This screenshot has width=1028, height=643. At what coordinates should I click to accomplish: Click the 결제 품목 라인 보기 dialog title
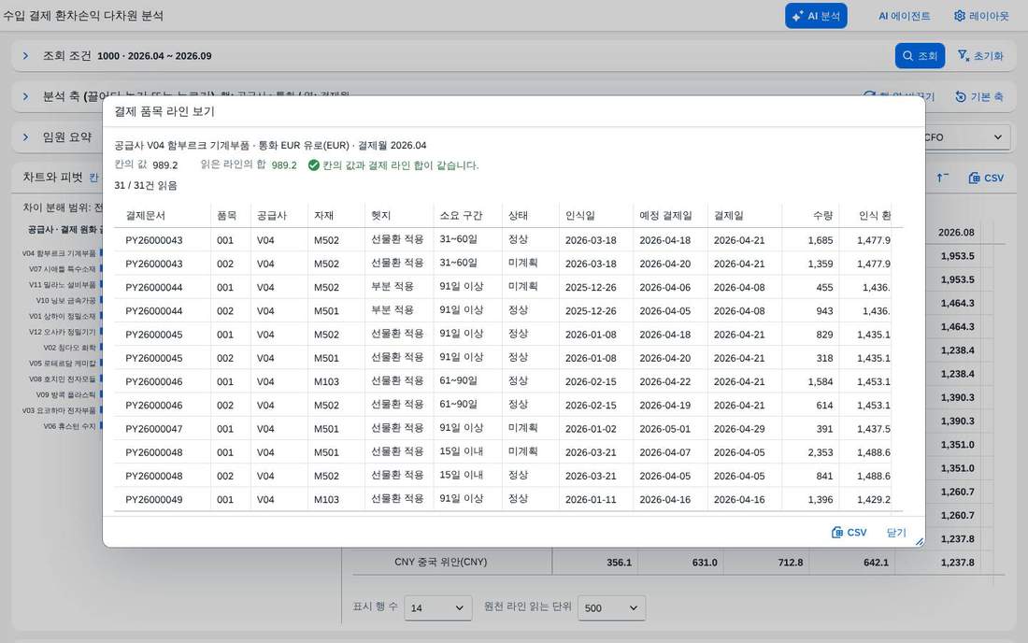pyautogui.click(x=164, y=111)
